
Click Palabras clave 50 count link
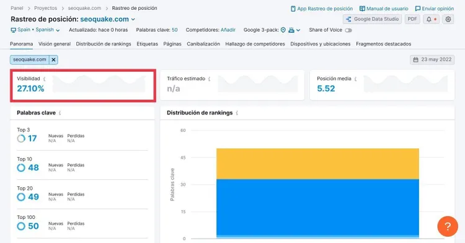click(x=175, y=30)
